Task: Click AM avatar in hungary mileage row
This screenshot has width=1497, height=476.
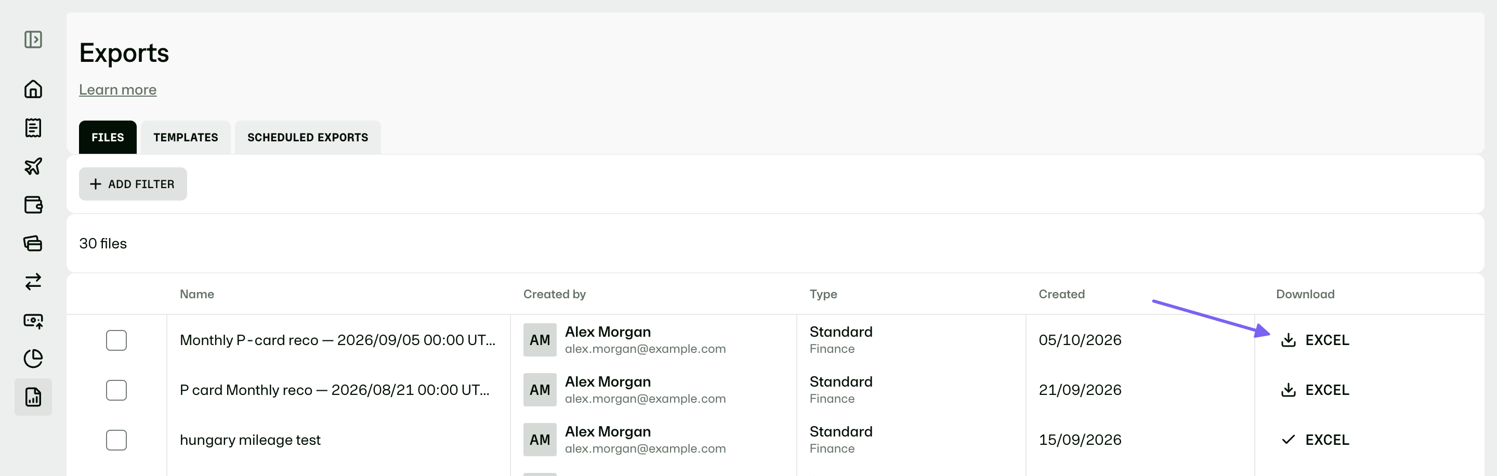Action: [x=540, y=440]
